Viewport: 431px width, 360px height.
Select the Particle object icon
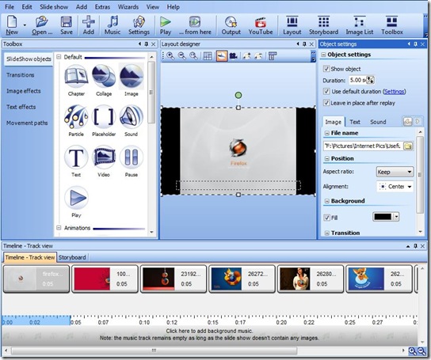pyautogui.click(x=76, y=117)
